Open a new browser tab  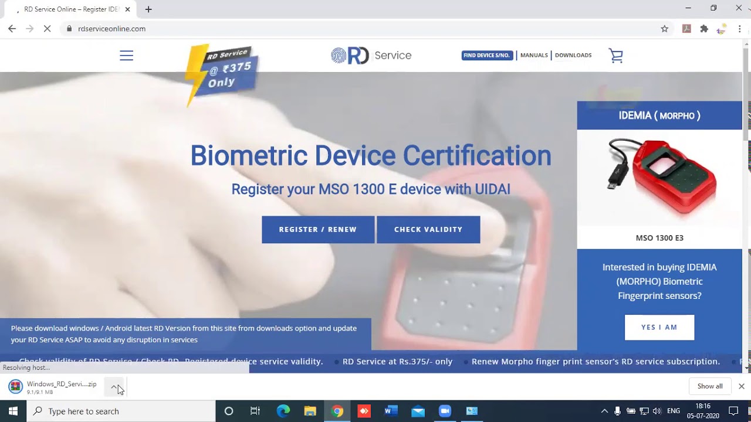tap(148, 9)
